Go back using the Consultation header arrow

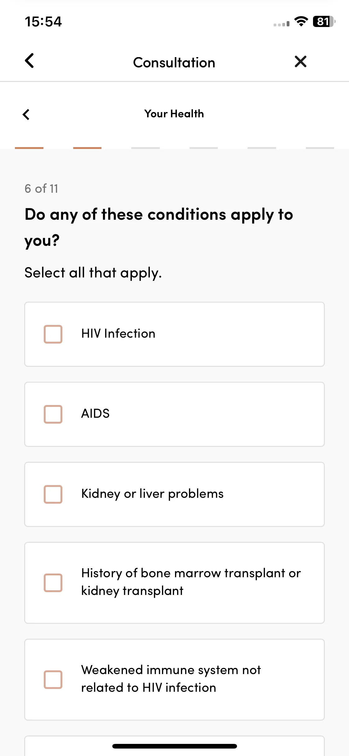tap(29, 61)
